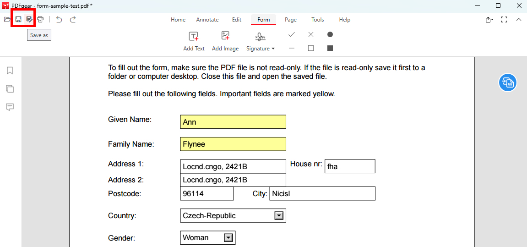Save the document with the Save icon
Viewport: 527px width, 247px height.
18,20
